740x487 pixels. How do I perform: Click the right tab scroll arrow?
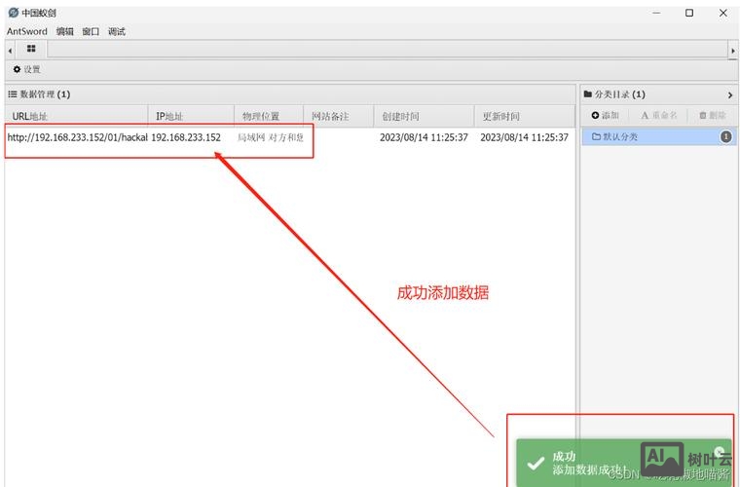[x=732, y=51]
